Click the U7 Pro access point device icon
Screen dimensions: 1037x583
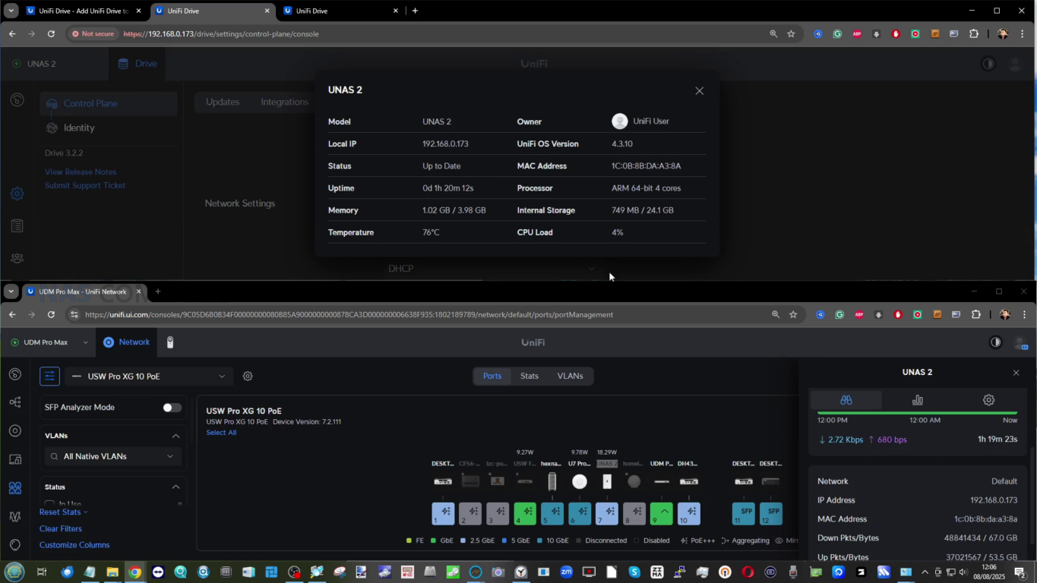(x=580, y=481)
